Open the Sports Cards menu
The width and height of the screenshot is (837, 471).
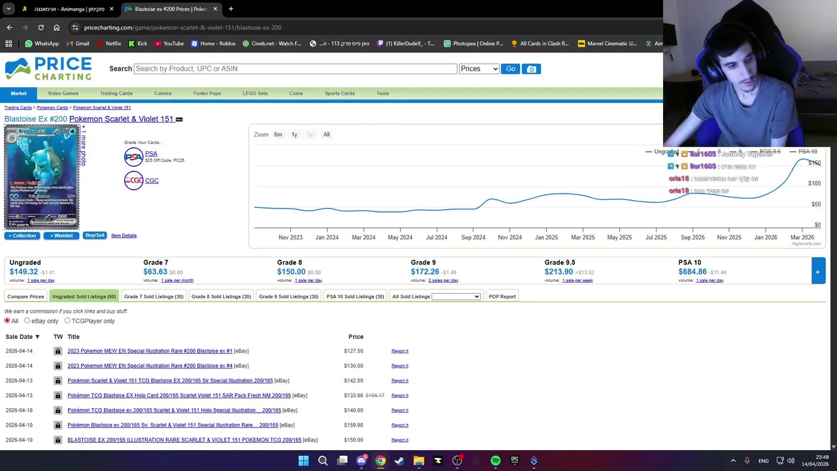(340, 94)
